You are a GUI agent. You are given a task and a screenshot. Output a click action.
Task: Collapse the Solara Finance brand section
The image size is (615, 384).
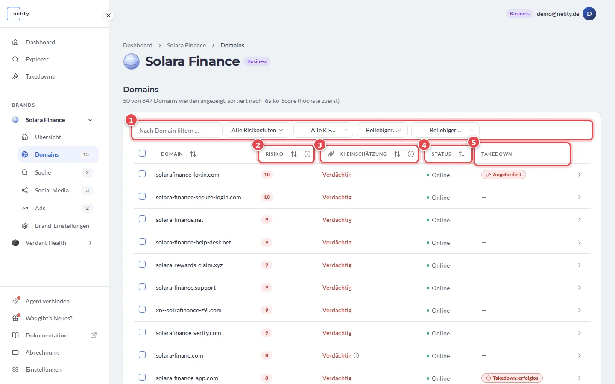point(90,120)
